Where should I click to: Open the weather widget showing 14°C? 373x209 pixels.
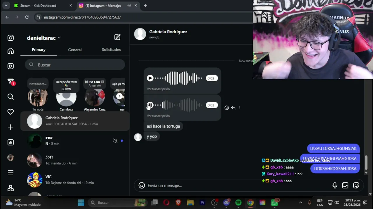pos(23,203)
